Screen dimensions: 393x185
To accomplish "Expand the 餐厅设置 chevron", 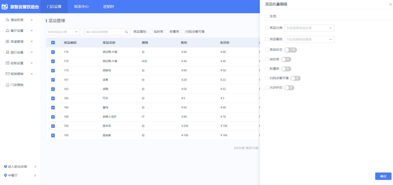I will [32, 31].
